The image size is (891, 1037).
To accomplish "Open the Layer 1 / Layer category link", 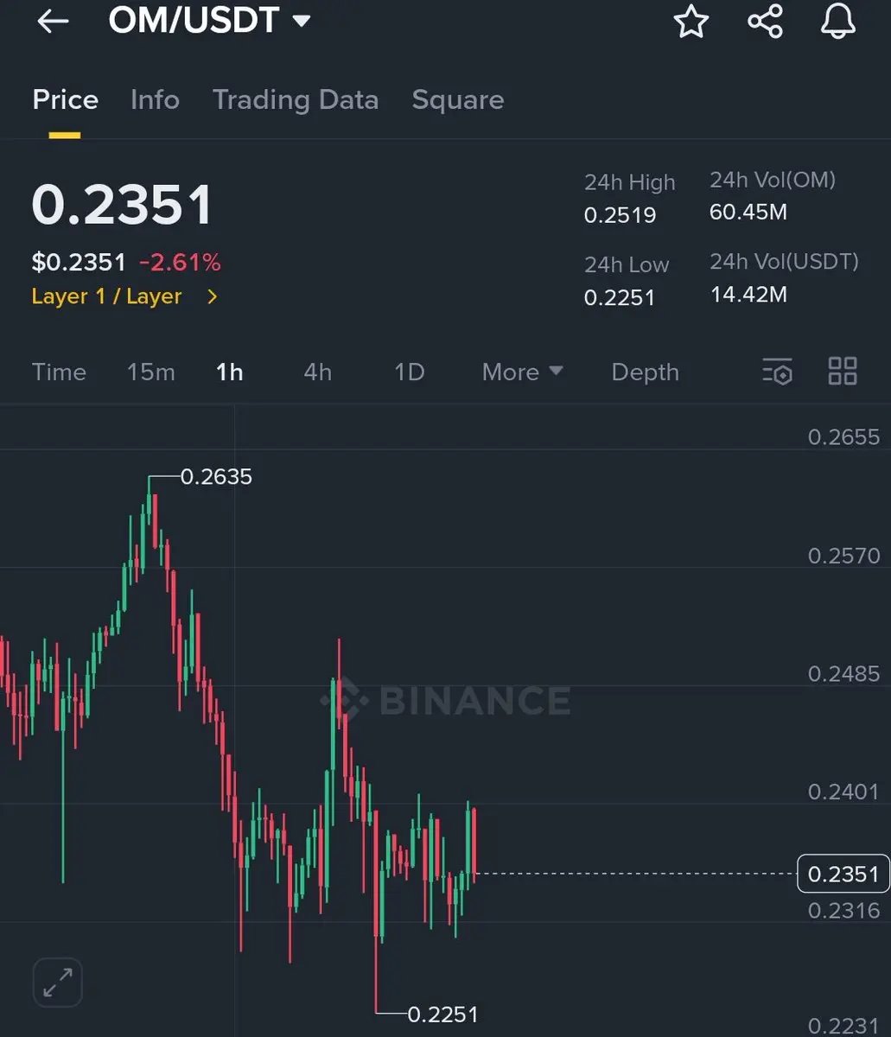I will tap(125, 296).
